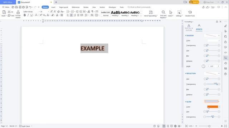229x128 pixels.
Task: Toggle Italic formatting
Action: 28,15
